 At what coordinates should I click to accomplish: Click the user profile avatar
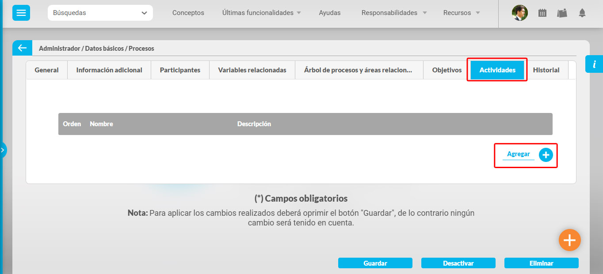(520, 13)
